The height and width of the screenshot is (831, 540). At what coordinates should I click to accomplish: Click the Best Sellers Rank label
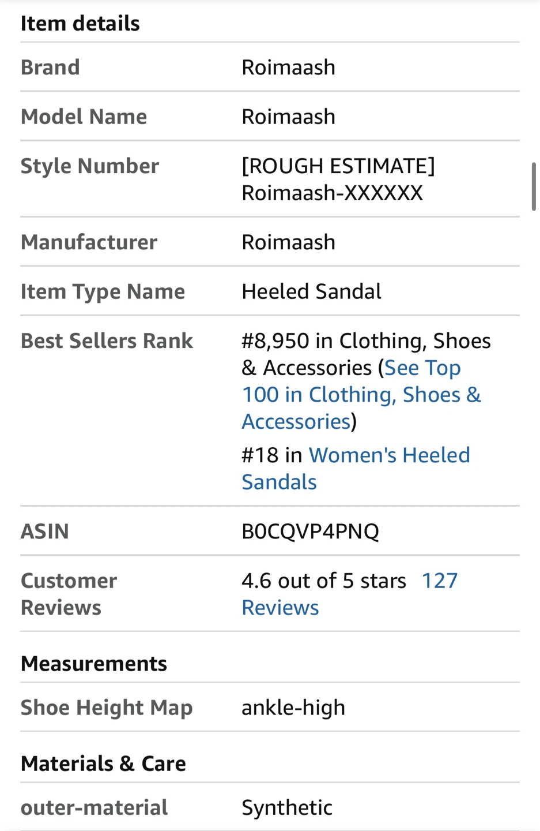point(107,341)
